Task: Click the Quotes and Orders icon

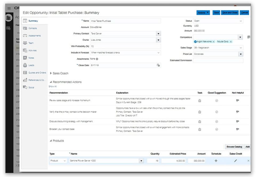Action: pos(25,73)
